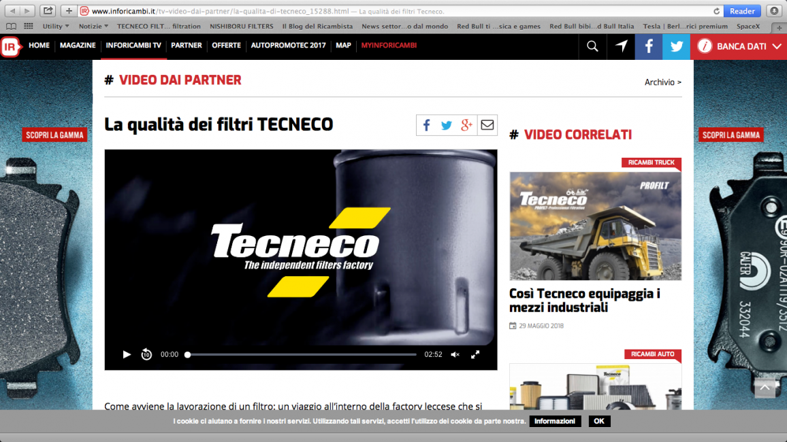Unmute the video player audio
This screenshot has height=442, width=787.
click(455, 354)
